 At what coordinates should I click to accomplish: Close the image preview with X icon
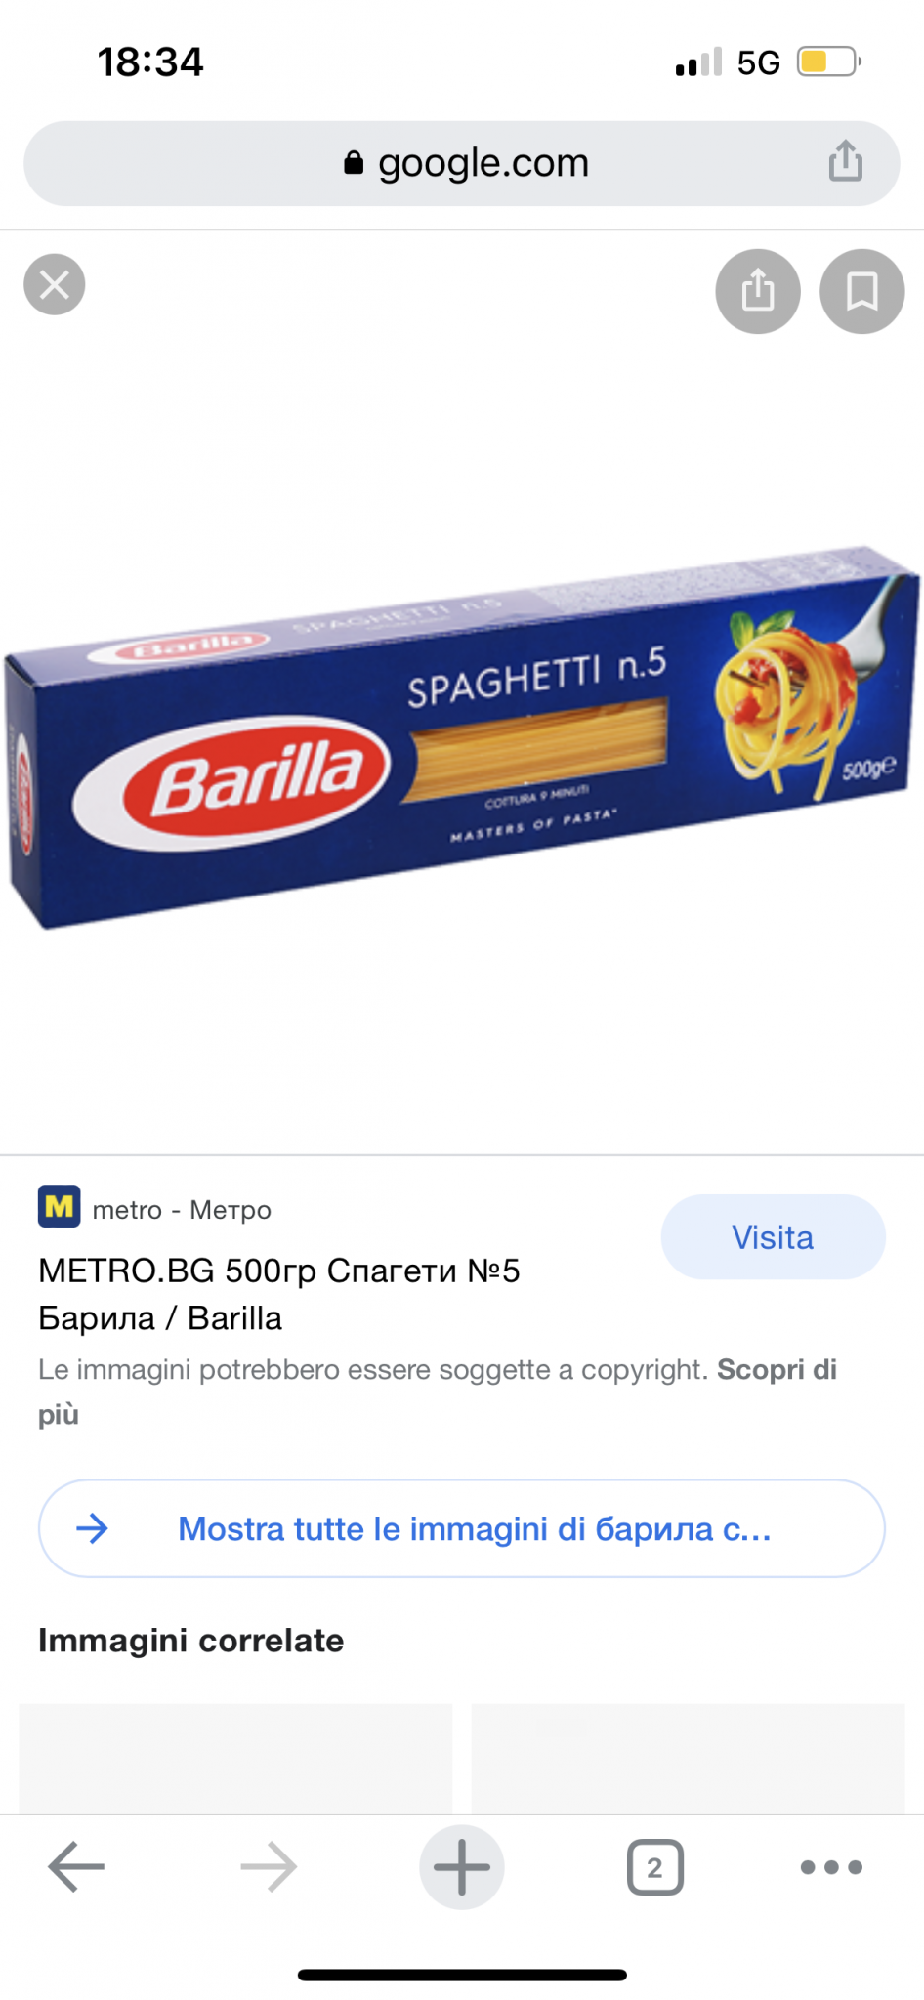(x=55, y=285)
